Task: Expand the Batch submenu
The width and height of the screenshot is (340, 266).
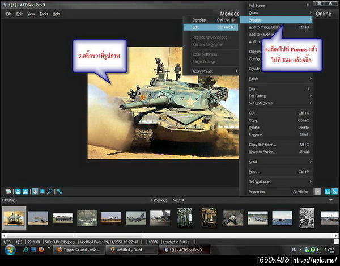Action: coord(277,78)
